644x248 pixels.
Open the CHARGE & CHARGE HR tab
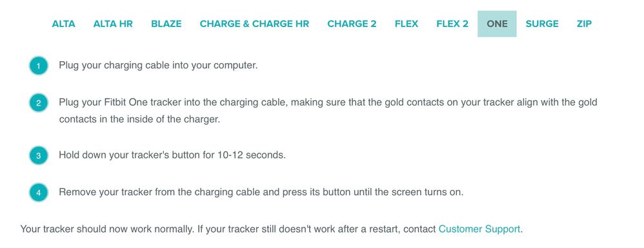click(254, 24)
